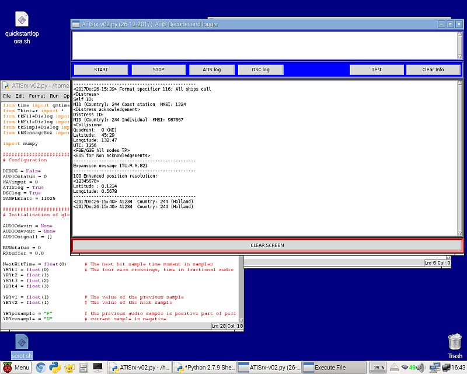Launch Chromium browser from taskbar
The height and width of the screenshot is (374, 467).
tap(40, 368)
